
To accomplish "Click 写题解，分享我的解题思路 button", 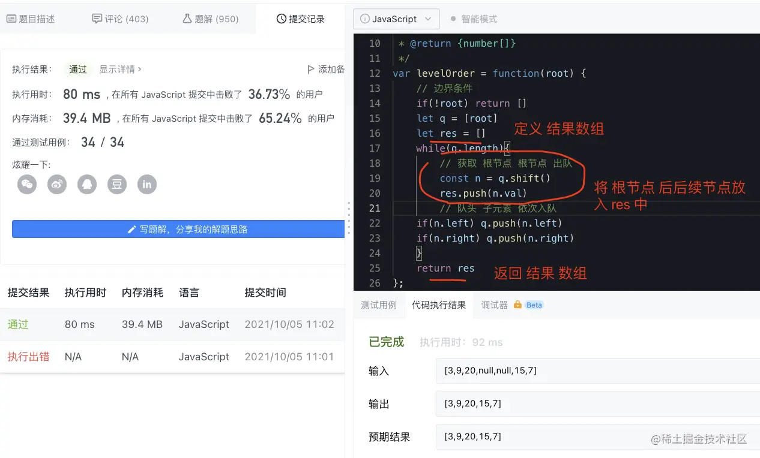I will [x=178, y=230].
